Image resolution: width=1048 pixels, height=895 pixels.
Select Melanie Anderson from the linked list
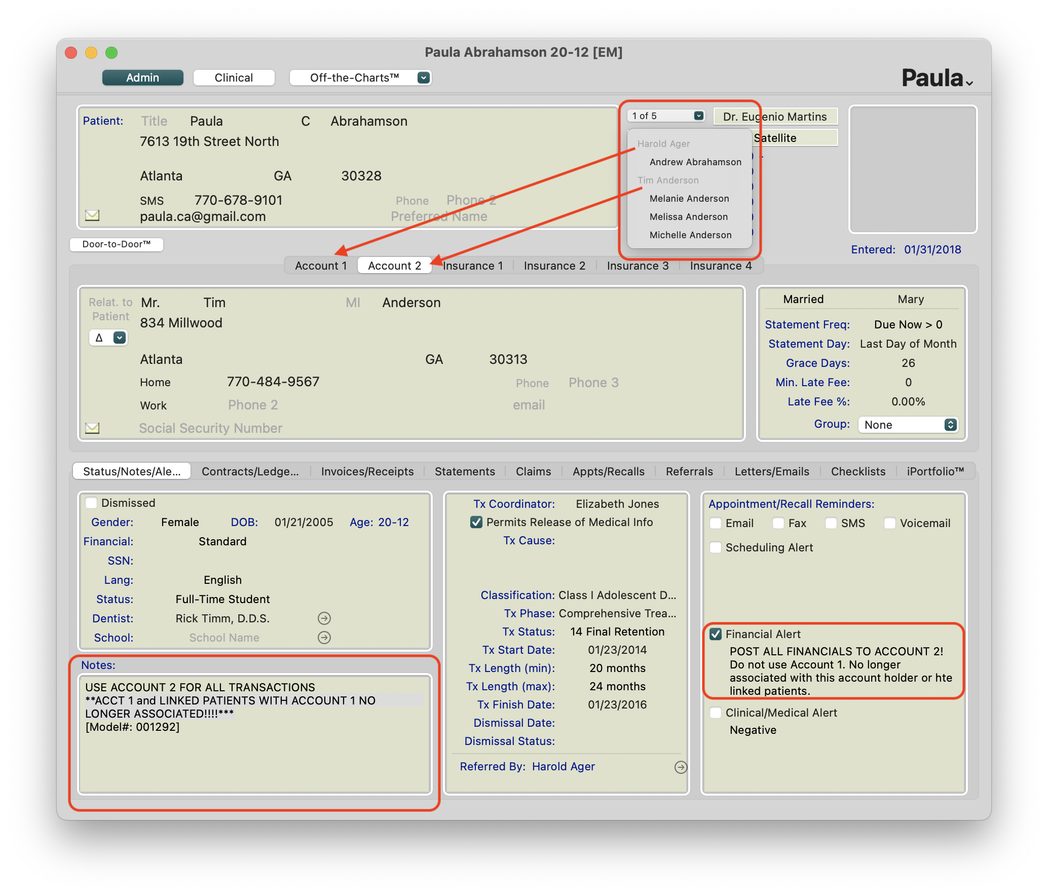pyautogui.click(x=689, y=199)
